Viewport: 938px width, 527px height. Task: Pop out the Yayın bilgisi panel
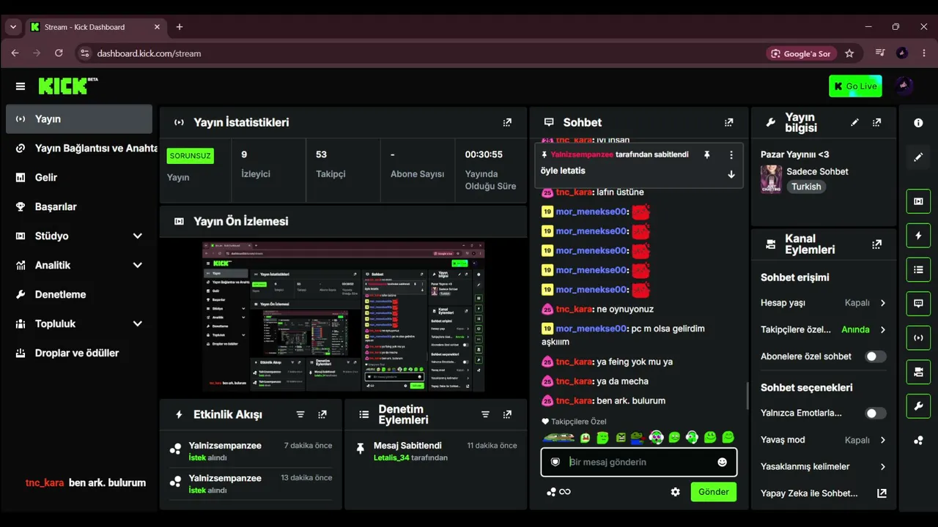pyautogui.click(x=876, y=122)
